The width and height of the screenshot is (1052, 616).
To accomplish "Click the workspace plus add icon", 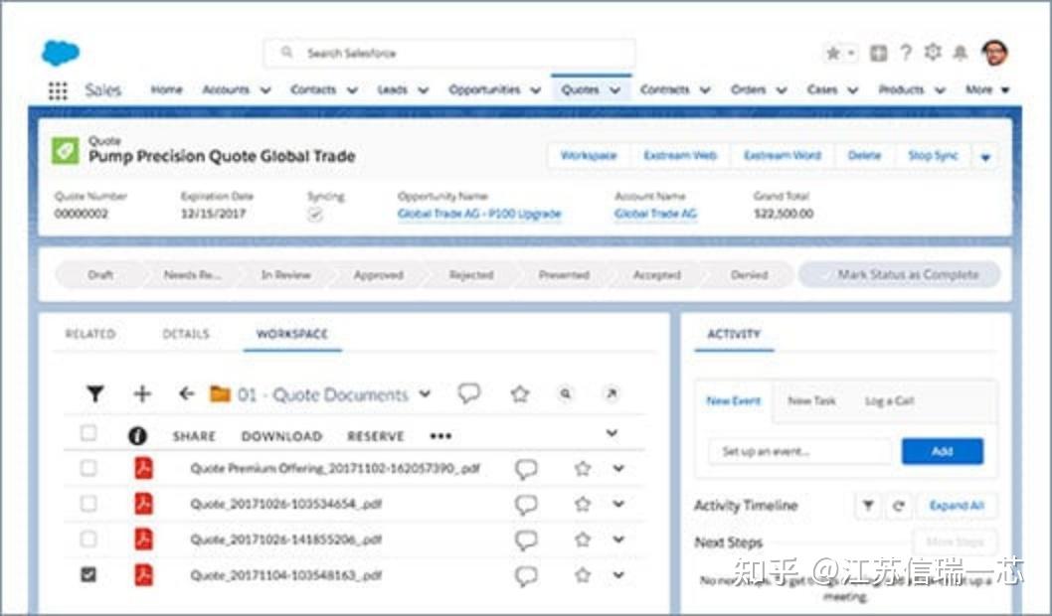I will coord(142,393).
